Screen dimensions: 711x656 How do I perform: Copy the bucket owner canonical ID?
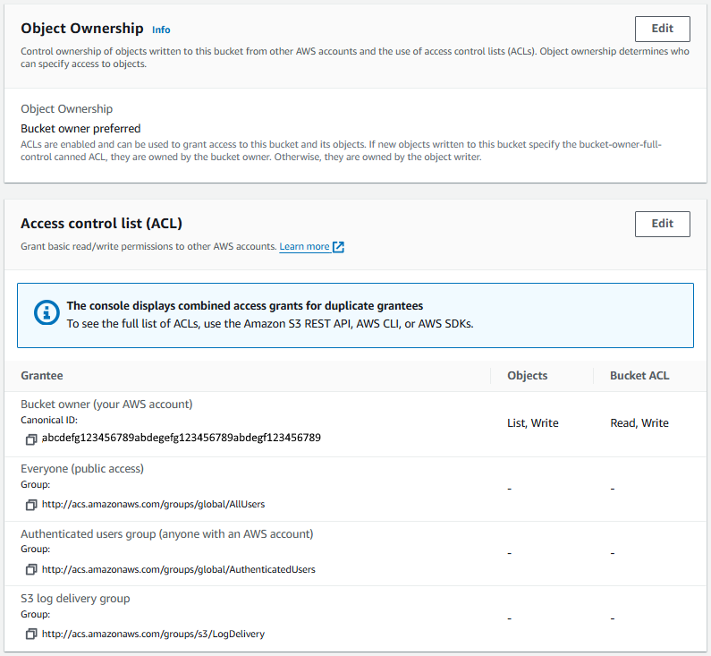click(31, 439)
